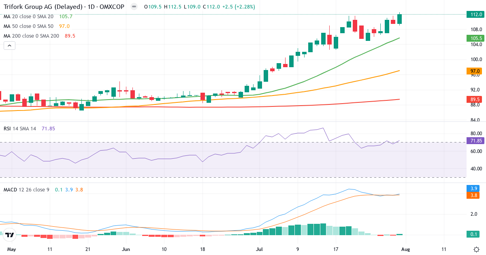Select the MA 200 close indicator label
486x255 pixels.
point(31,36)
